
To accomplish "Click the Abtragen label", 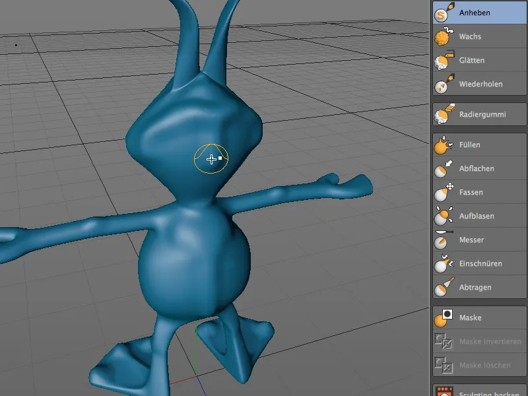I will (x=475, y=288).
